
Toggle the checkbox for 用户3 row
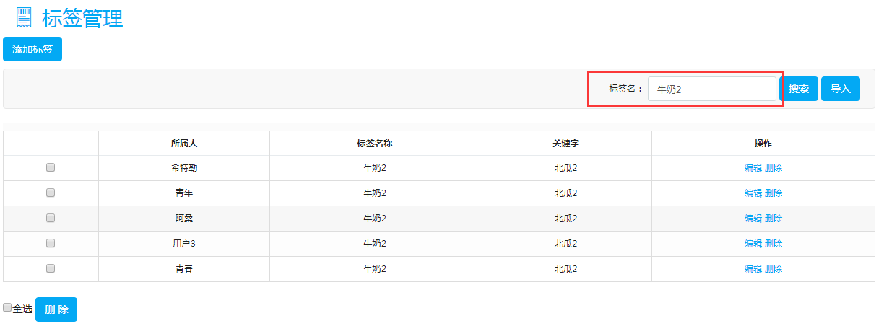[51, 243]
